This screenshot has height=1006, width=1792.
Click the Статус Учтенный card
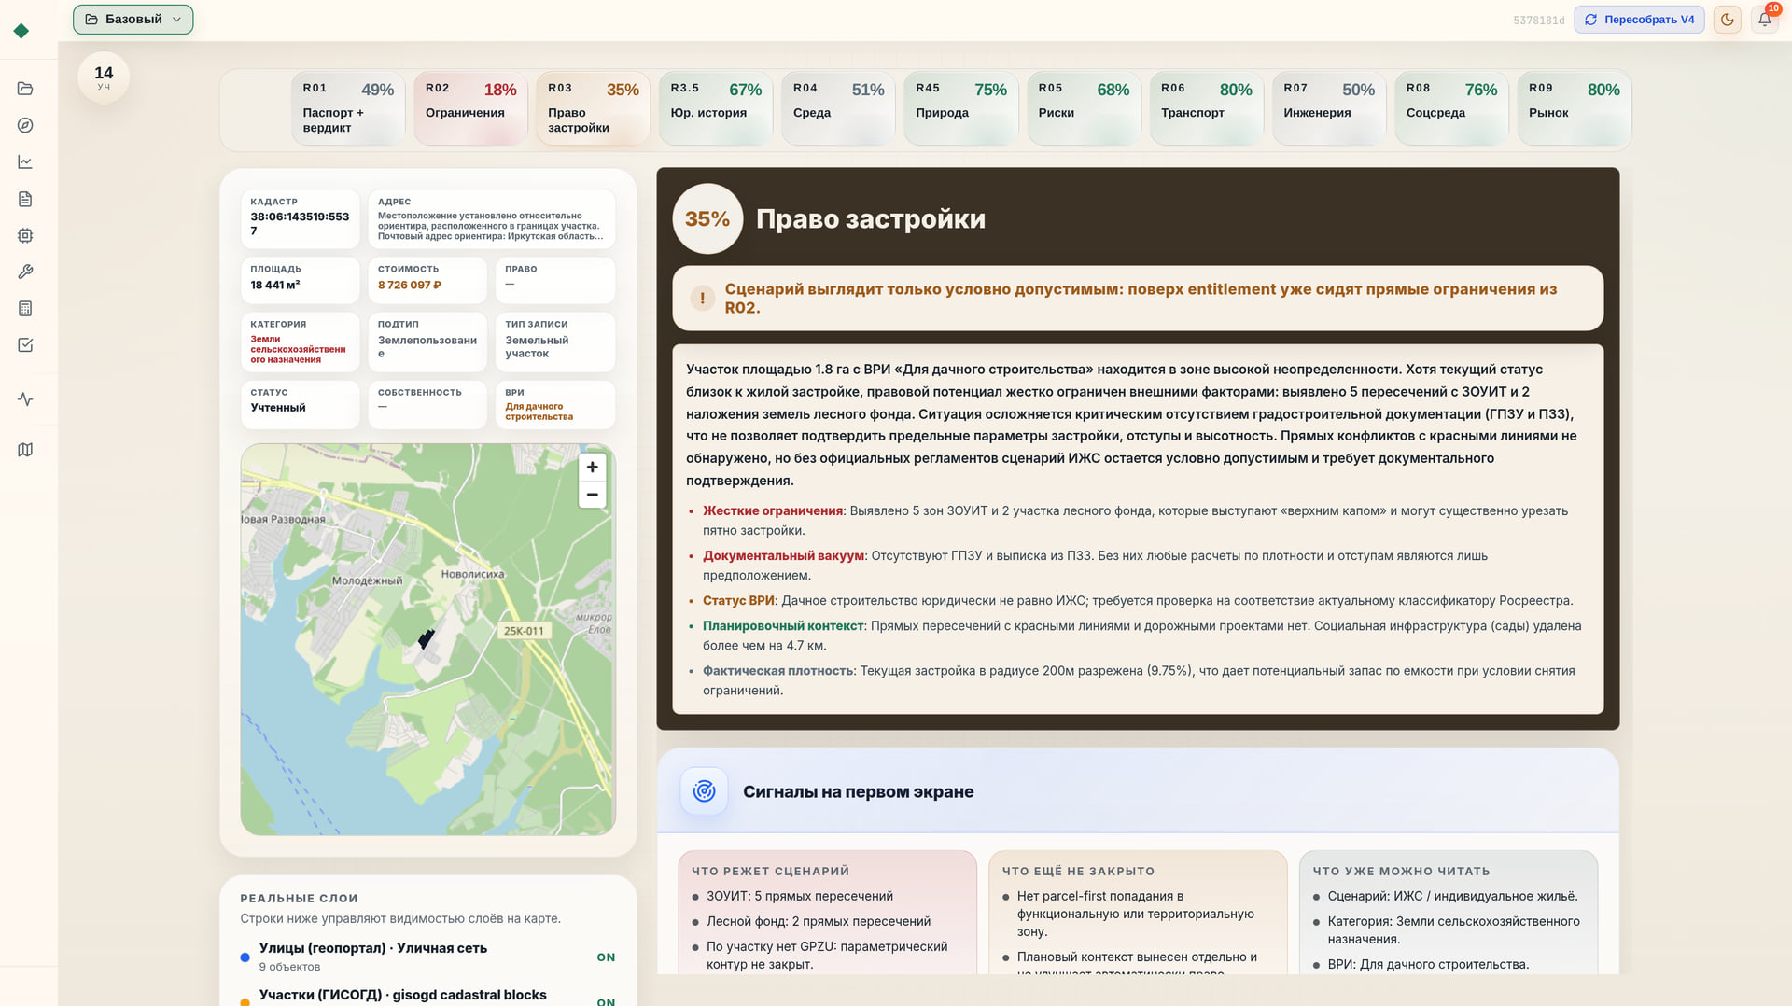[300, 405]
